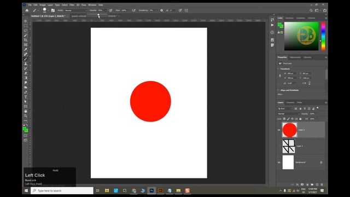Select the Lasso tool

click(x=26, y=31)
